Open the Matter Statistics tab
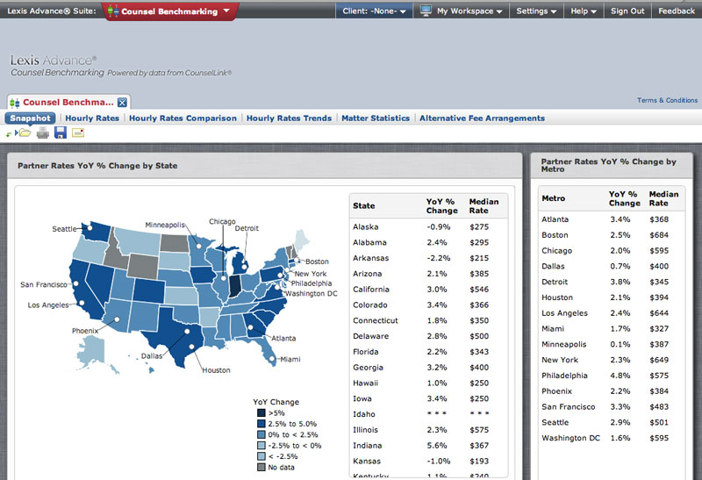 point(376,118)
